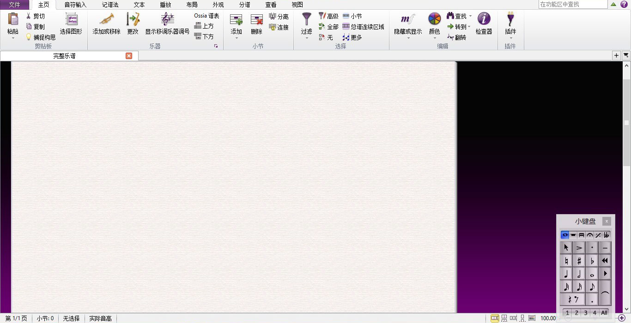The height and width of the screenshot is (323, 631).
Task: Click the zoom in plus button
Action: coord(622,318)
